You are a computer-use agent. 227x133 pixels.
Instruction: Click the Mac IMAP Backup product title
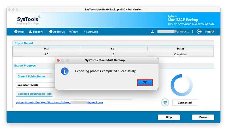183,20
